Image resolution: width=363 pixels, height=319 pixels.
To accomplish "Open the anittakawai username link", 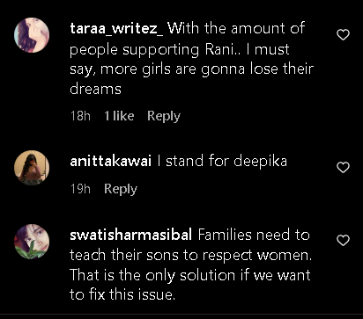I will point(111,162).
